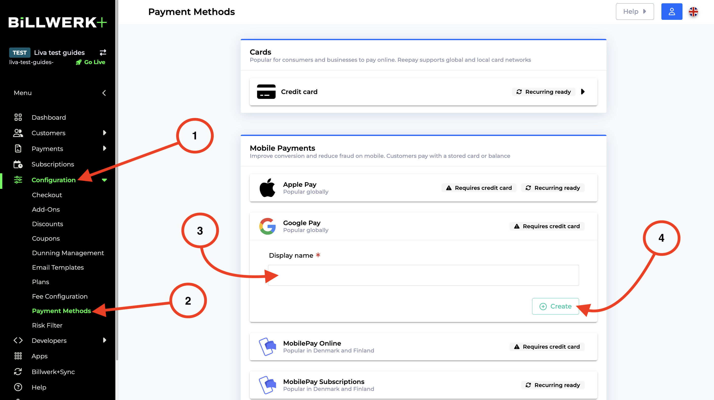
Task: Open Plans in Configuration menu
Action: click(40, 282)
